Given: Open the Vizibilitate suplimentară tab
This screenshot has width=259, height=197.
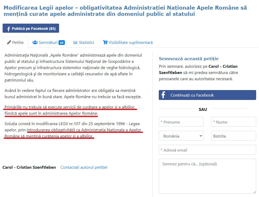Looking at the screenshot, I should tap(128, 43).
